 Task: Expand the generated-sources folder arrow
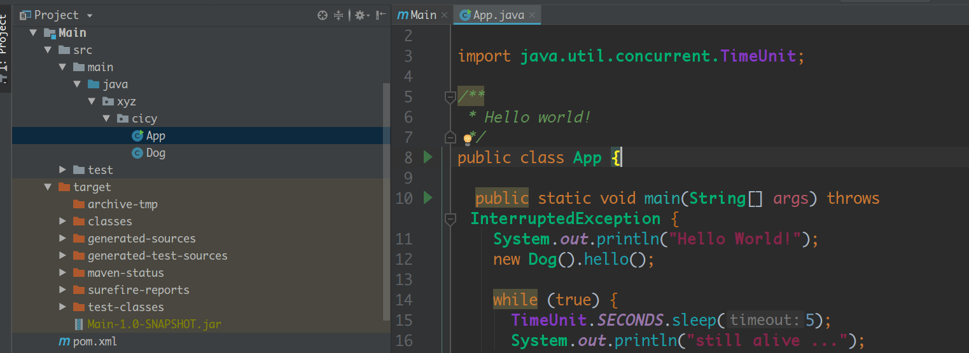62,238
